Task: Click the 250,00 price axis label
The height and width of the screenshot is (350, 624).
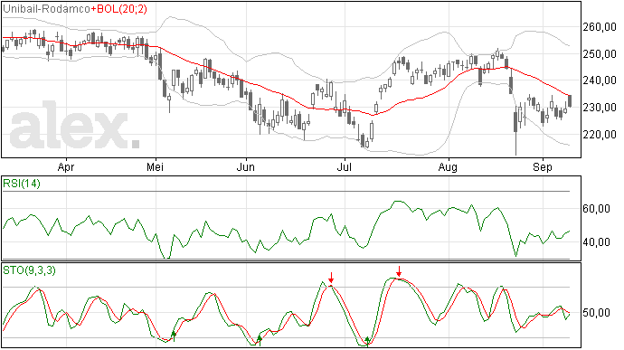Action: click(600, 53)
